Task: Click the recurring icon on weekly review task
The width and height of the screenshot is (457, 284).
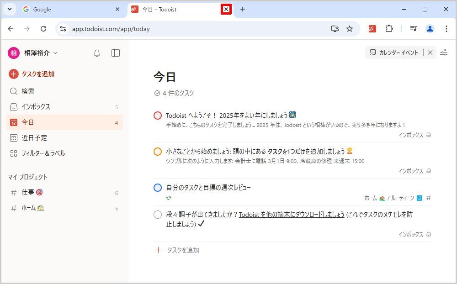Action: [169, 198]
